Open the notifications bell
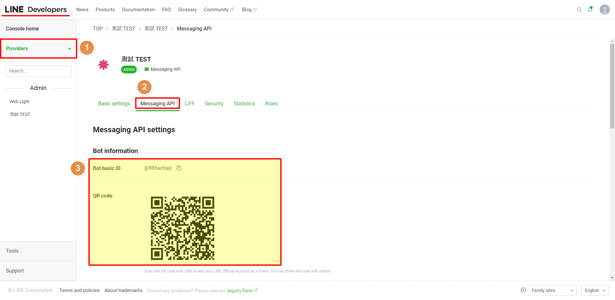 click(x=590, y=9)
